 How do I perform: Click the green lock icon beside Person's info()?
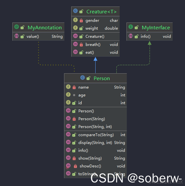pos(74,150)
